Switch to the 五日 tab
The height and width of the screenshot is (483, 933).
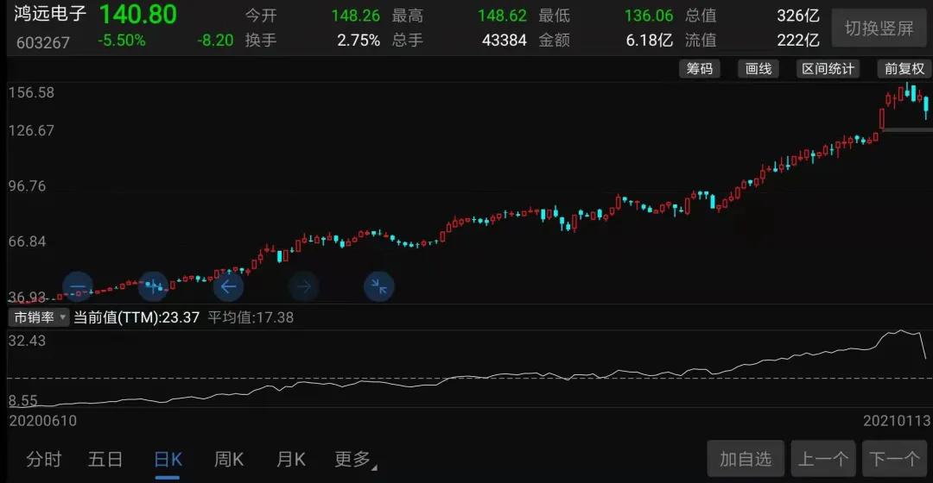point(105,459)
